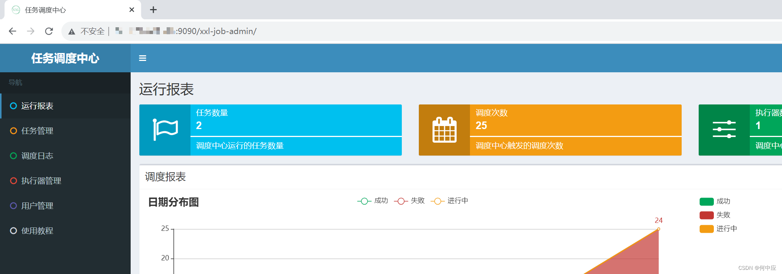Screen dimensions: 782x274
Task: Click the flag icon on 任务数量 card
Action: [165, 130]
